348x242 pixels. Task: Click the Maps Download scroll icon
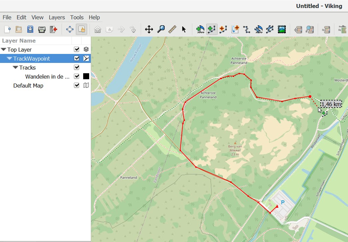(x=326, y=29)
